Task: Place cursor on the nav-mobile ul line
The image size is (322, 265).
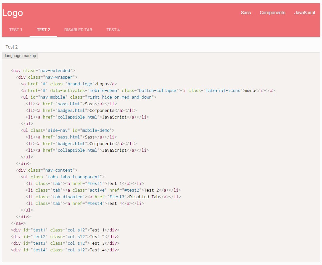Action: pos(88,97)
